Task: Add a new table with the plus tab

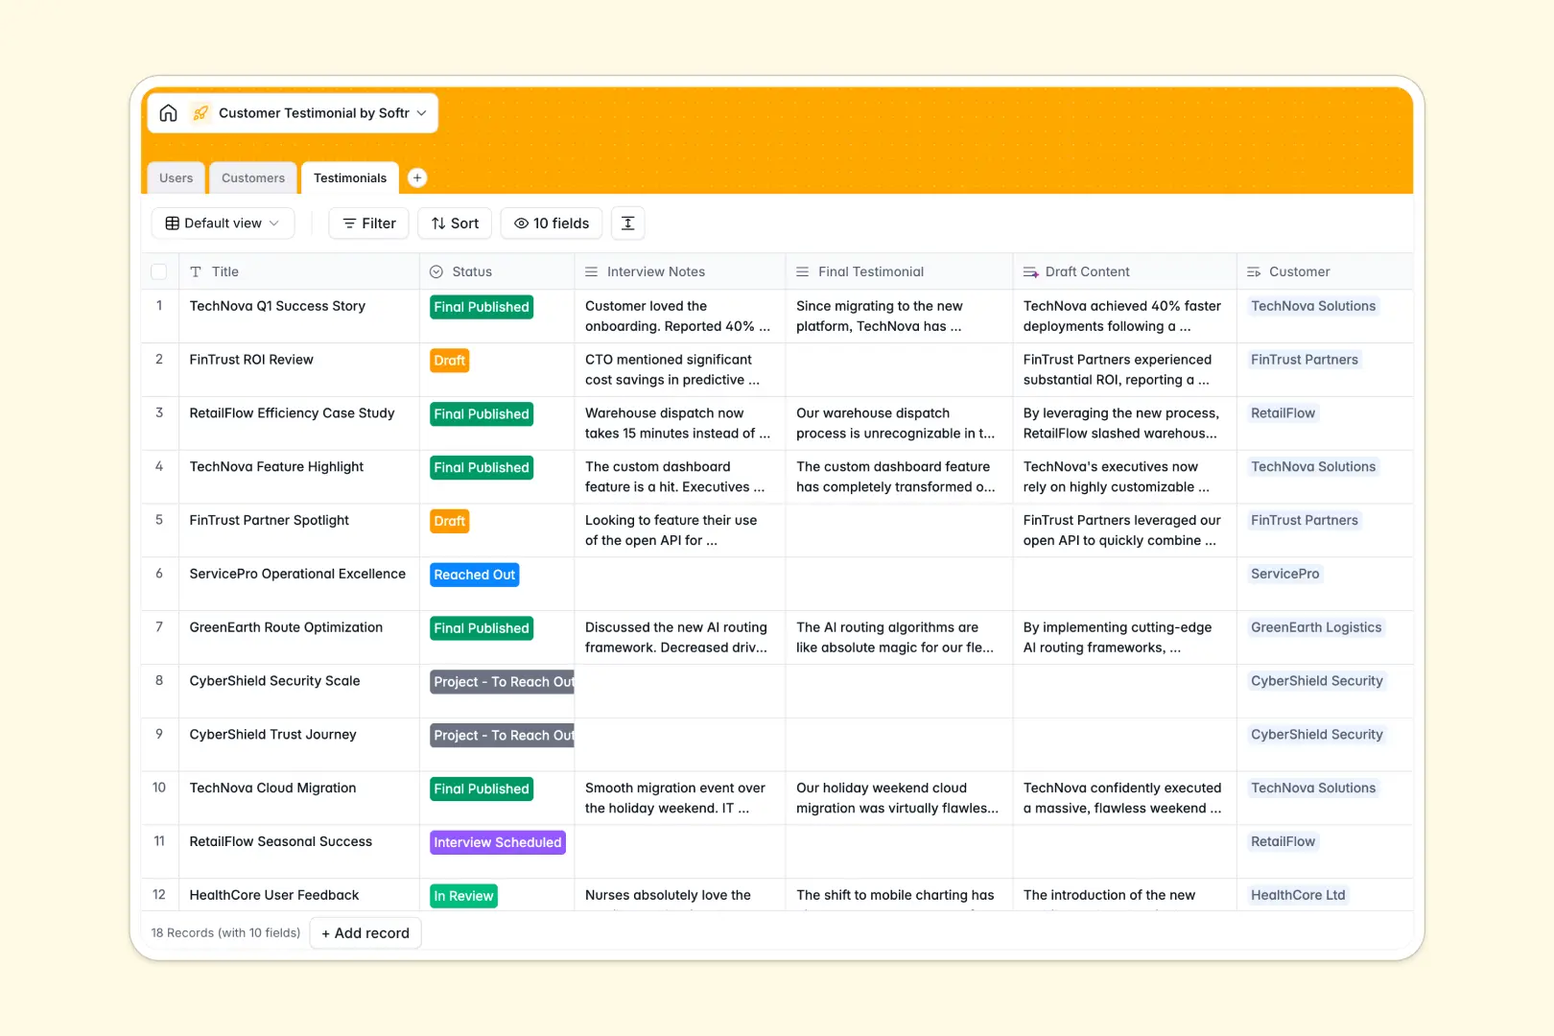Action: click(417, 177)
